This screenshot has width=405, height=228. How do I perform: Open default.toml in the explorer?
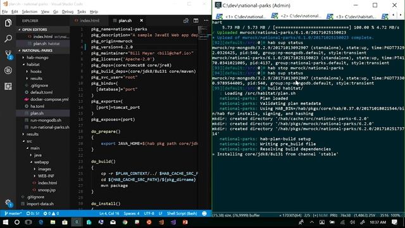click(x=41, y=92)
